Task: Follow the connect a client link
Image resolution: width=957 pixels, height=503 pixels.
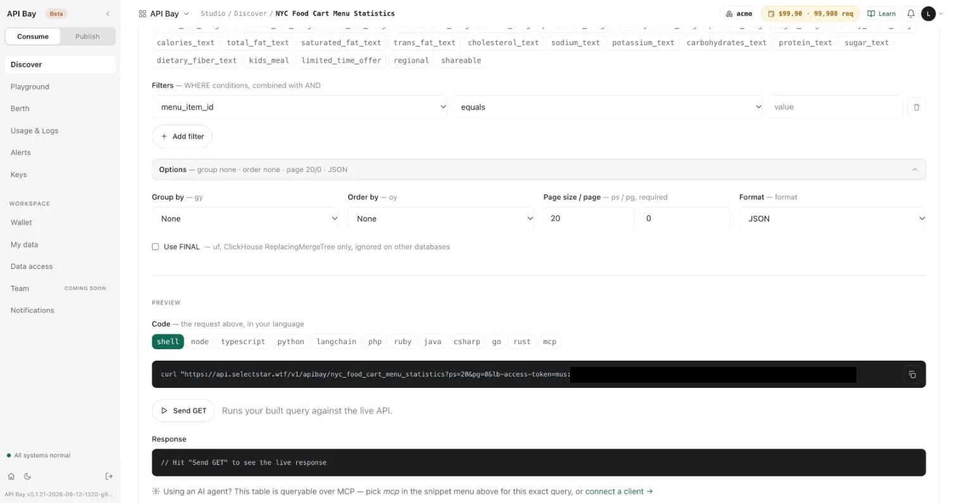Action: [x=619, y=492]
